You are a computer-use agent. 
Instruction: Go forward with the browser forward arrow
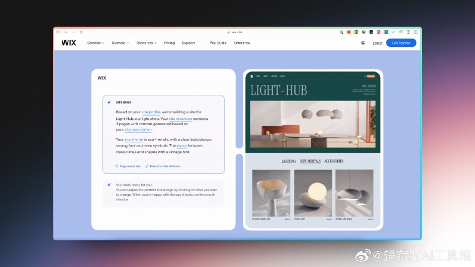click(74, 32)
